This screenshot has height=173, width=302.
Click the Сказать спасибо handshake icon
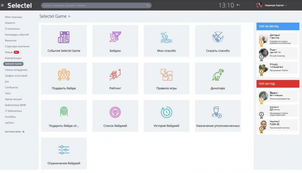point(218,37)
